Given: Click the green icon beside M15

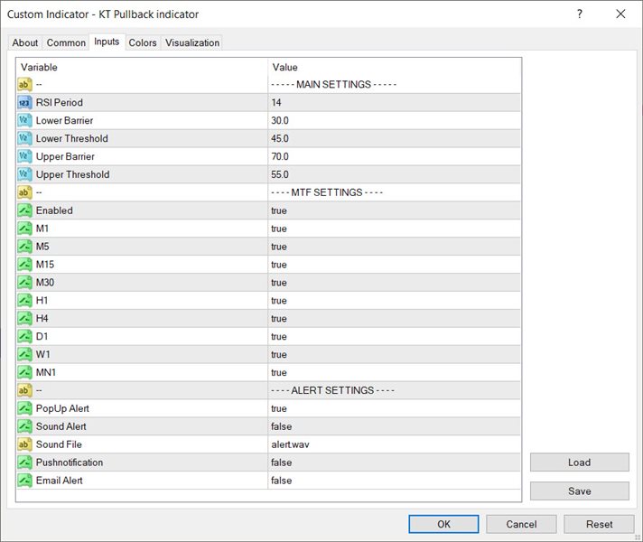Looking at the screenshot, I should 24,265.
